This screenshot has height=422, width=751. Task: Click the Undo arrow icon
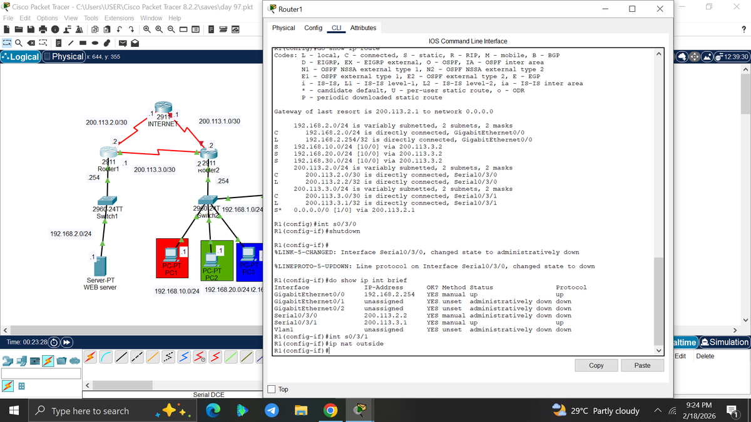point(119,29)
